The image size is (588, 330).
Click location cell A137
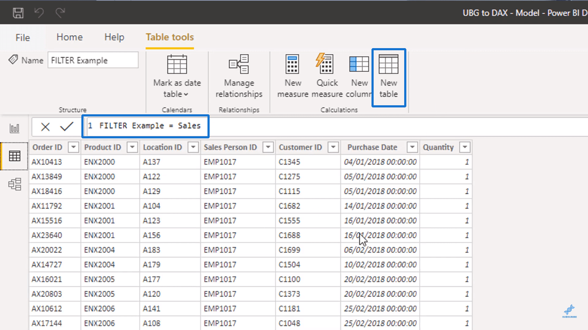tap(170, 162)
